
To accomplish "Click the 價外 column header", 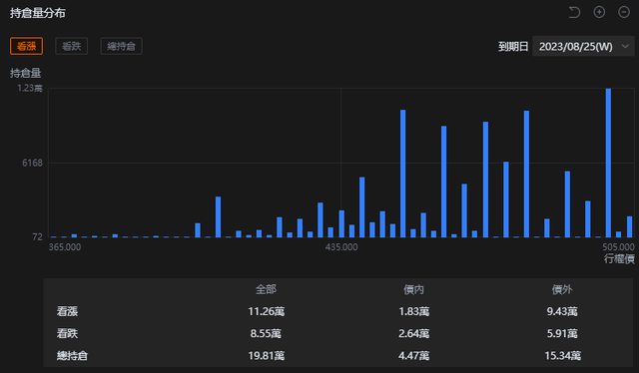I will point(562,289).
